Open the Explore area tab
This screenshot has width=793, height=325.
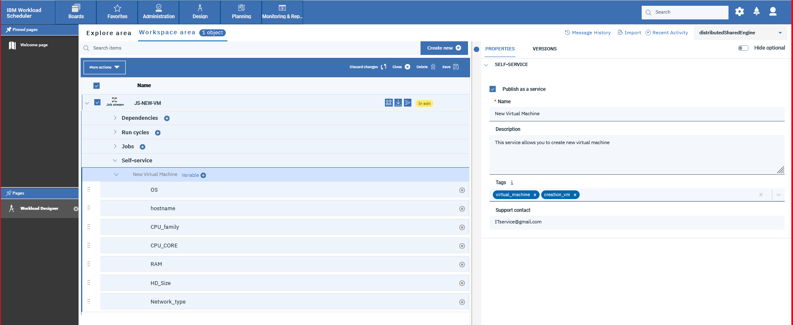(109, 33)
